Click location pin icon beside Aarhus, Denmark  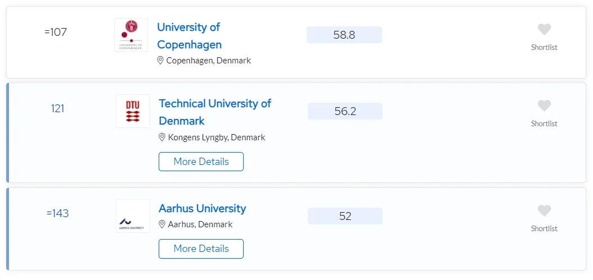pyautogui.click(x=162, y=224)
